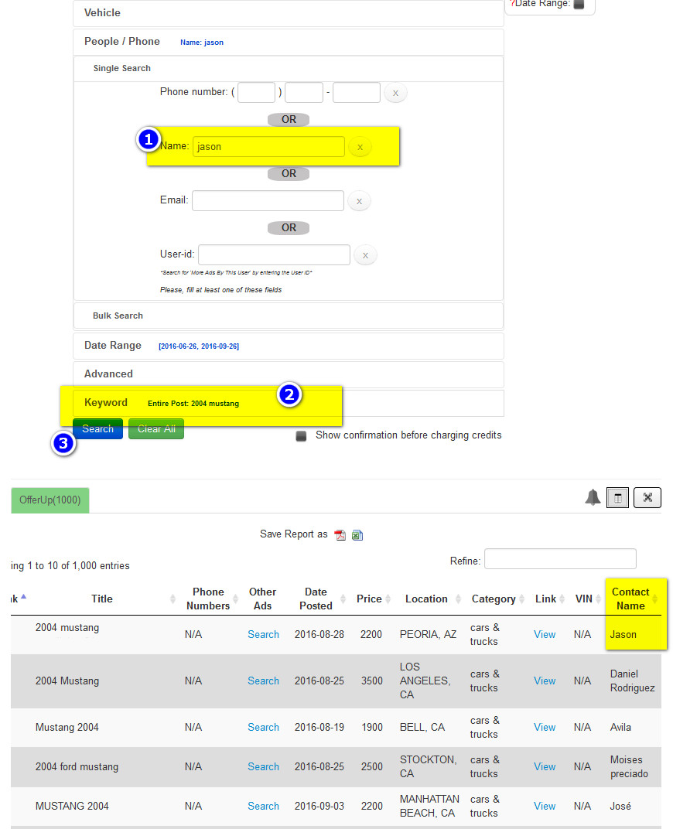Search other ads for PEORIA, AZ listing

(263, 634)
